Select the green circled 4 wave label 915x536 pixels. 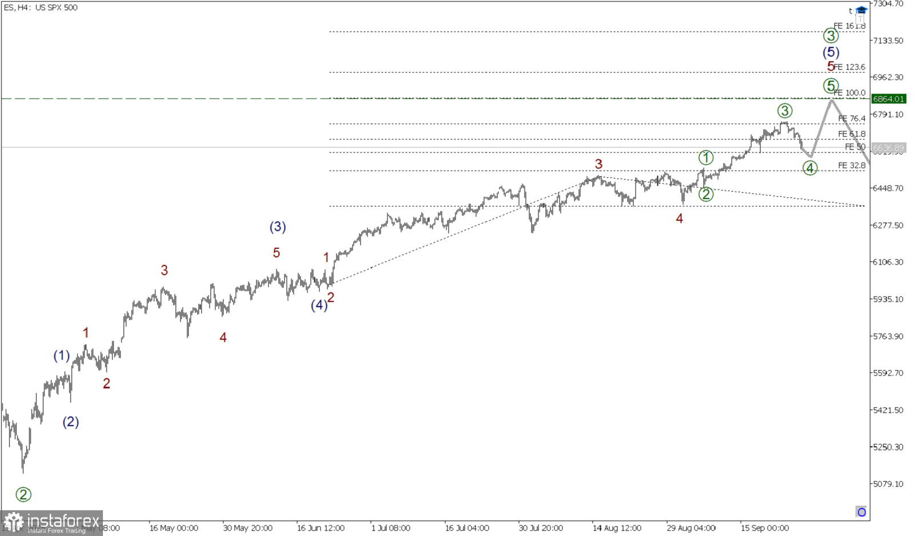810,168
